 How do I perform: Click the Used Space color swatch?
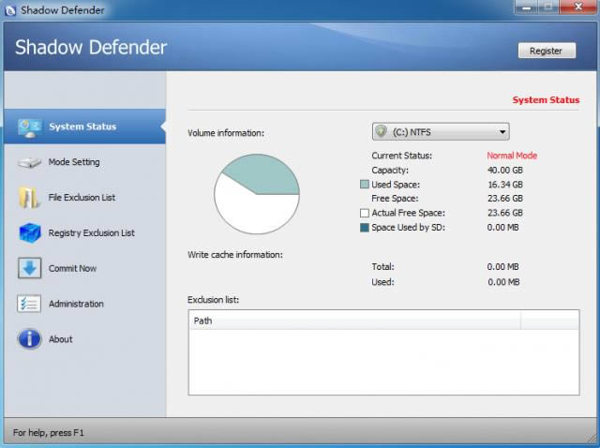tap(365, 185)
